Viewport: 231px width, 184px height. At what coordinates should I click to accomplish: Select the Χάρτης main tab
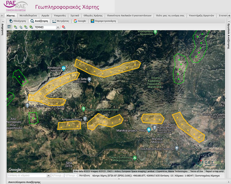tap(11, 15)
